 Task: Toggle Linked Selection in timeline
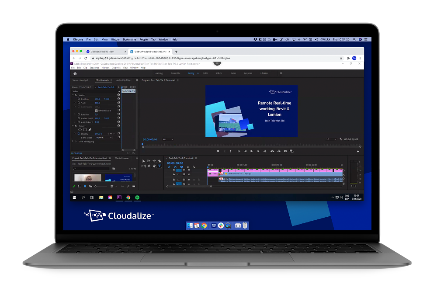pyautogui.click(x=181, y=167)
